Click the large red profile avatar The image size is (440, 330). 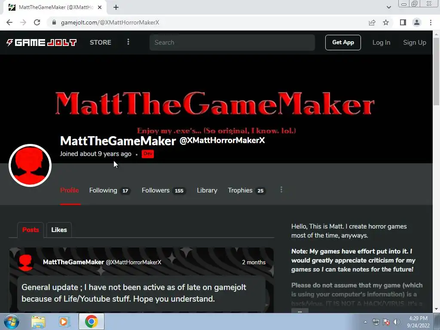click(30, 165)
